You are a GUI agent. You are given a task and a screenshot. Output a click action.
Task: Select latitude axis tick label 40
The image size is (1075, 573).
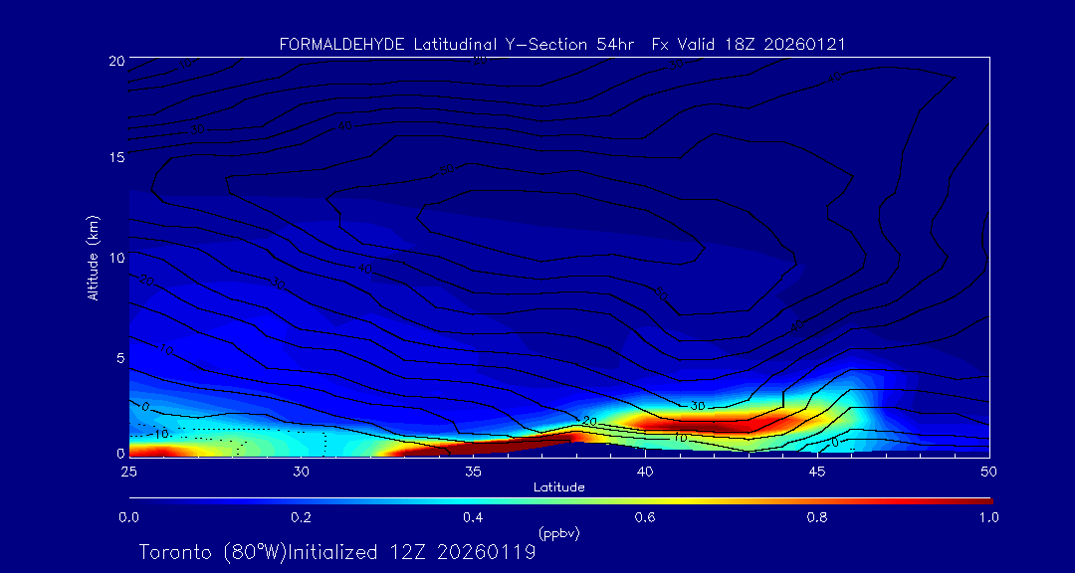tap(645, 472)
